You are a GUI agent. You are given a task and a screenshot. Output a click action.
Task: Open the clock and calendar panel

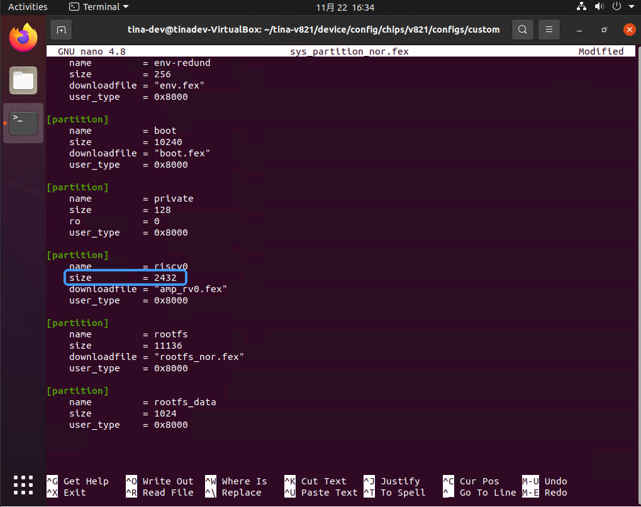tap(345, 8)
